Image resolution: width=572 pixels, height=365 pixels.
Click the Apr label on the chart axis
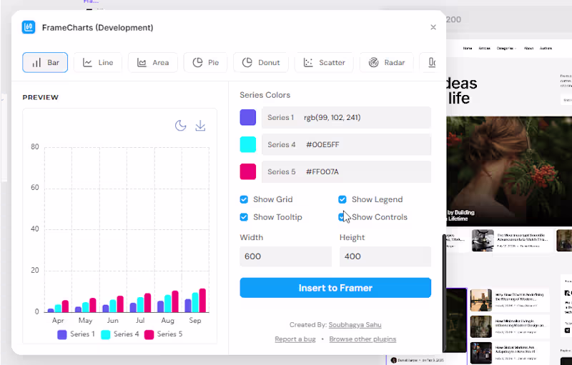click(x=58, y=321)
